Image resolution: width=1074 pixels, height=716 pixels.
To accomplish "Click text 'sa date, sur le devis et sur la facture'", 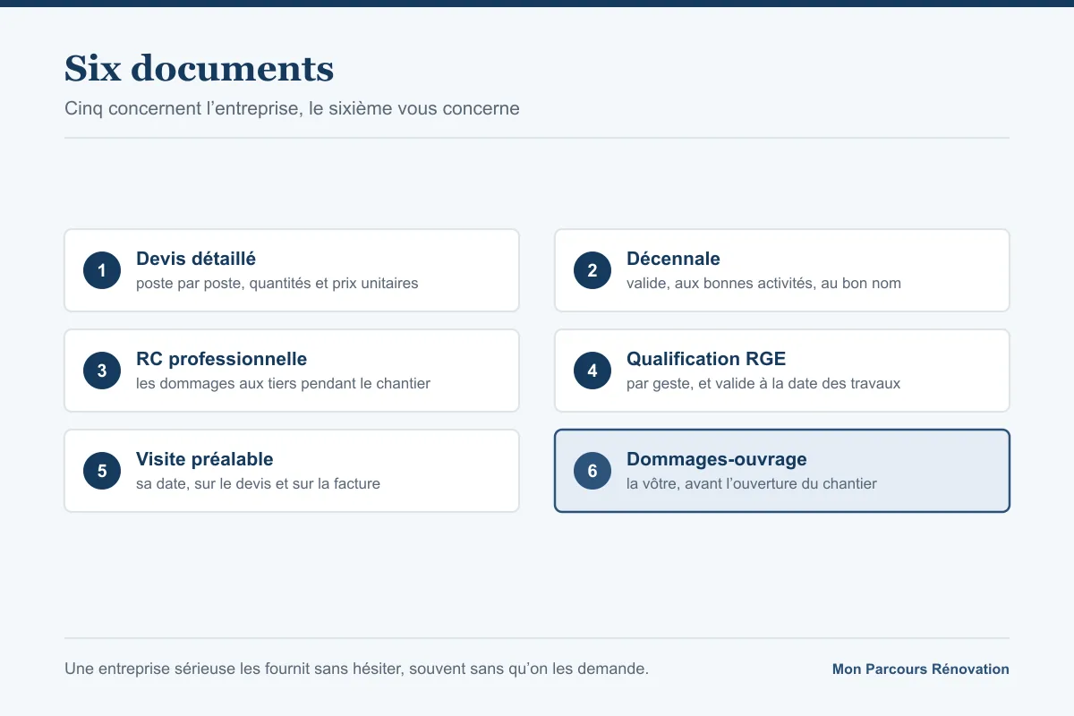I will click(258, 484).
